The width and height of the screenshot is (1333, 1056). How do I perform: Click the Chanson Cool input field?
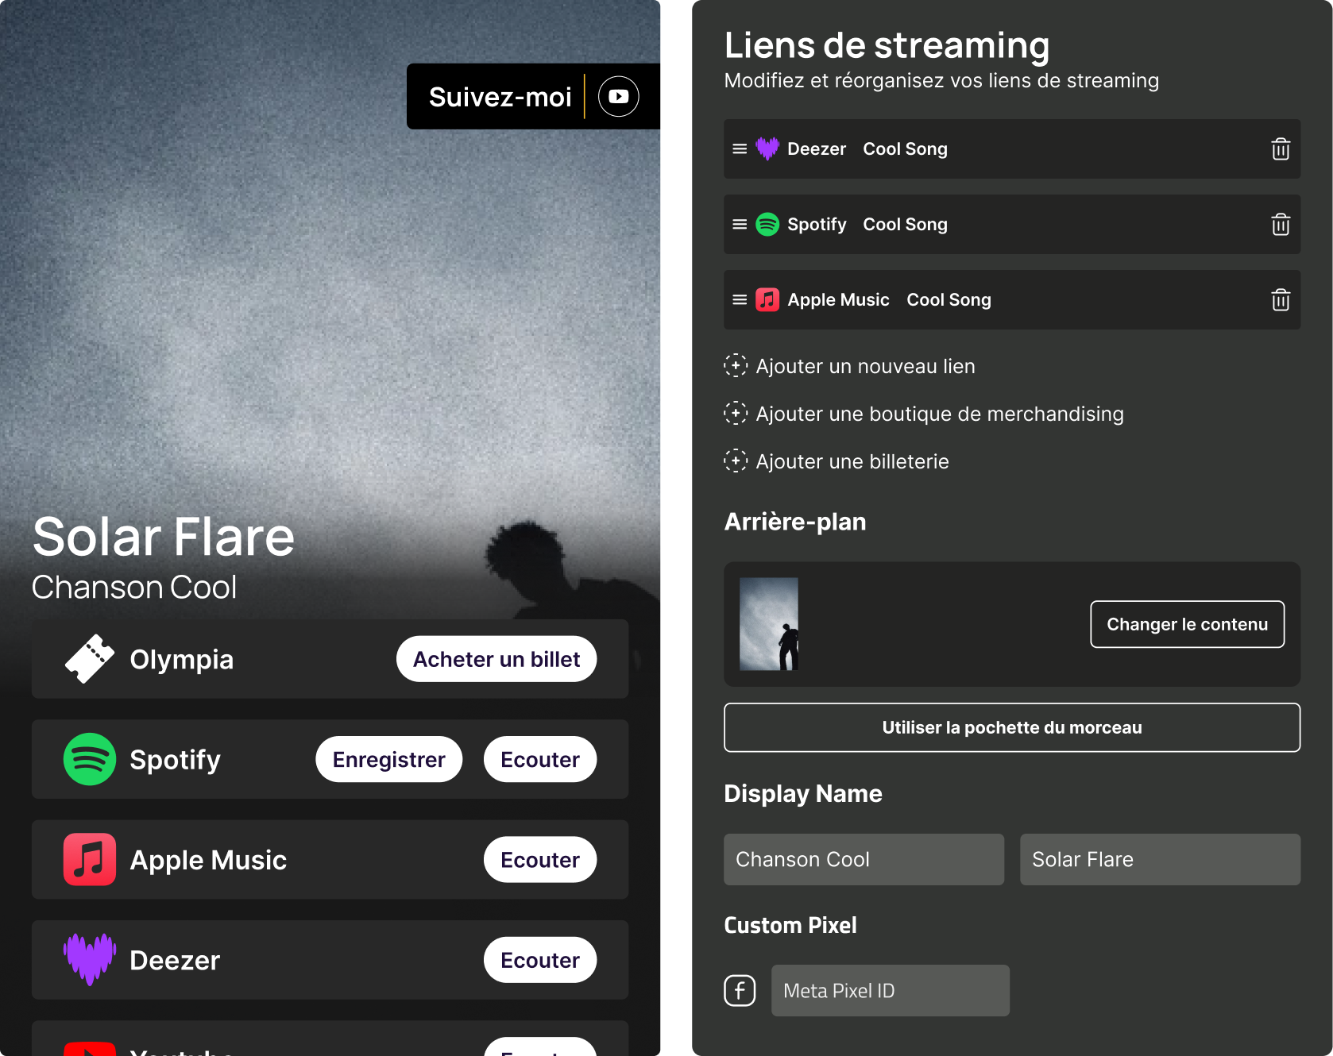click(x=864, y=859)
